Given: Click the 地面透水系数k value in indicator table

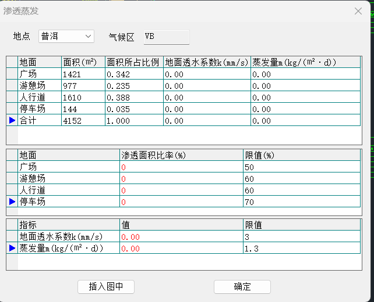Looking at the screenshot, I should point(181,236).
